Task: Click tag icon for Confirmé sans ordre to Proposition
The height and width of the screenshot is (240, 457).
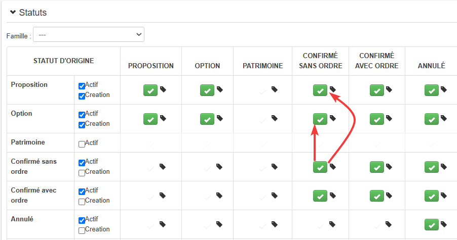Action: [163, 166]
